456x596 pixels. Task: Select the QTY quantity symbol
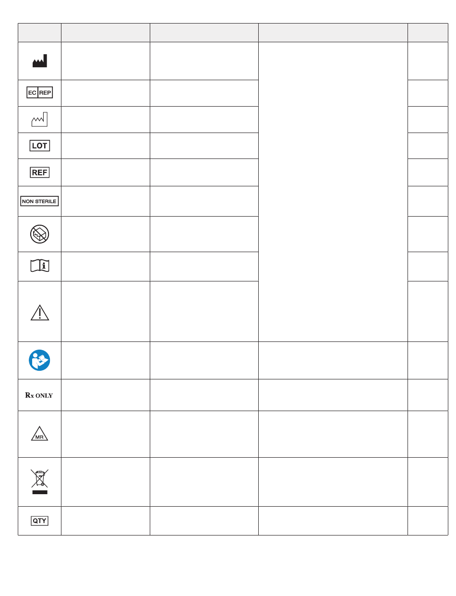pos(39,521)
